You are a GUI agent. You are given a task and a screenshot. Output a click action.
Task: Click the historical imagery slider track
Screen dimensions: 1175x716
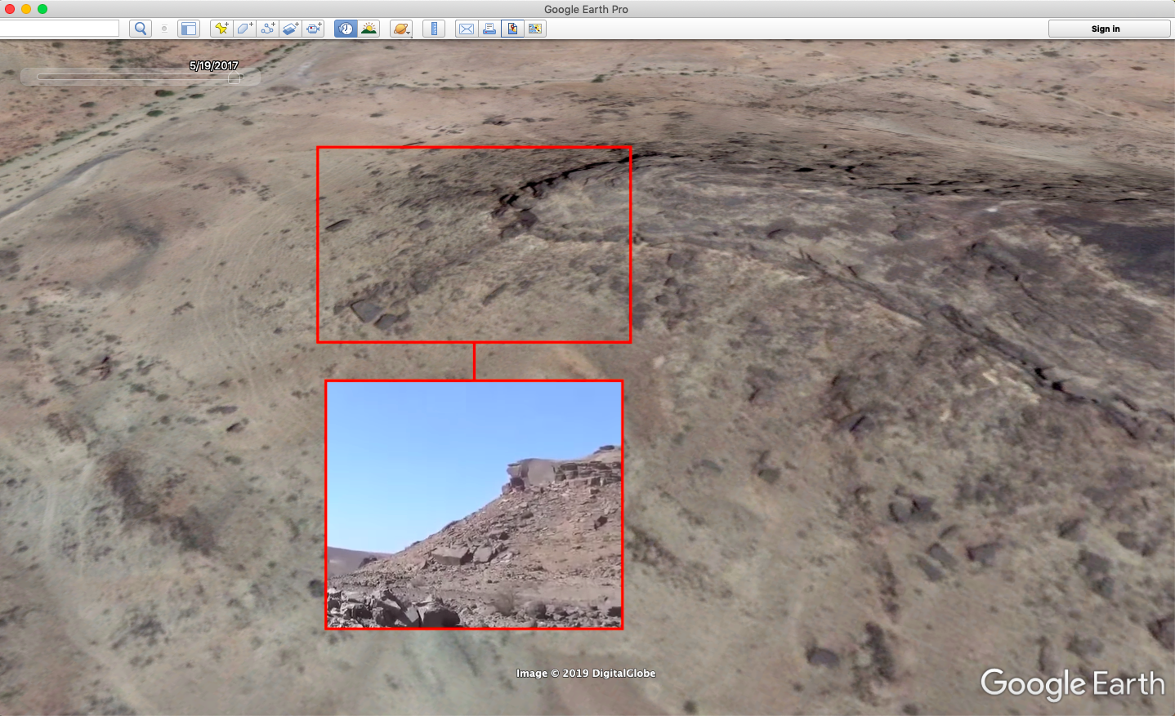pyautogui.click(x=139, y=78)
